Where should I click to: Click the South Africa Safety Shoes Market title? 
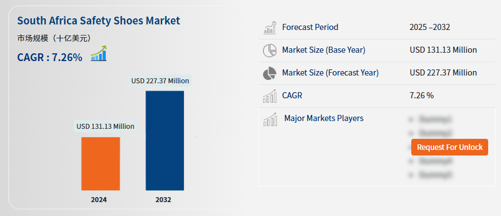click(x=99, y=21)
